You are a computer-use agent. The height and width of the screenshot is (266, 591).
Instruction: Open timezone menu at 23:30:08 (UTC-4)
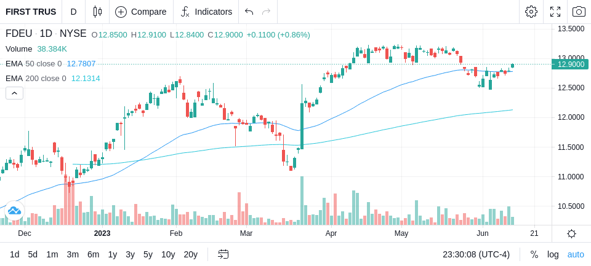(476, 255)
